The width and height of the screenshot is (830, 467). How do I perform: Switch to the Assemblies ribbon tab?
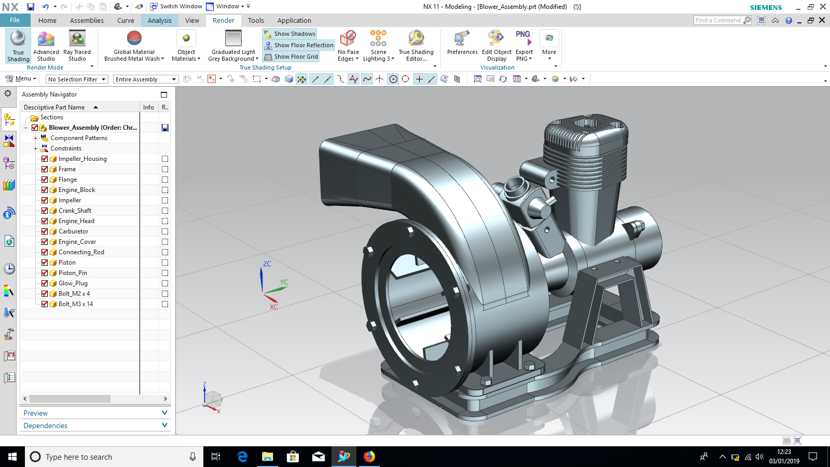87,21
